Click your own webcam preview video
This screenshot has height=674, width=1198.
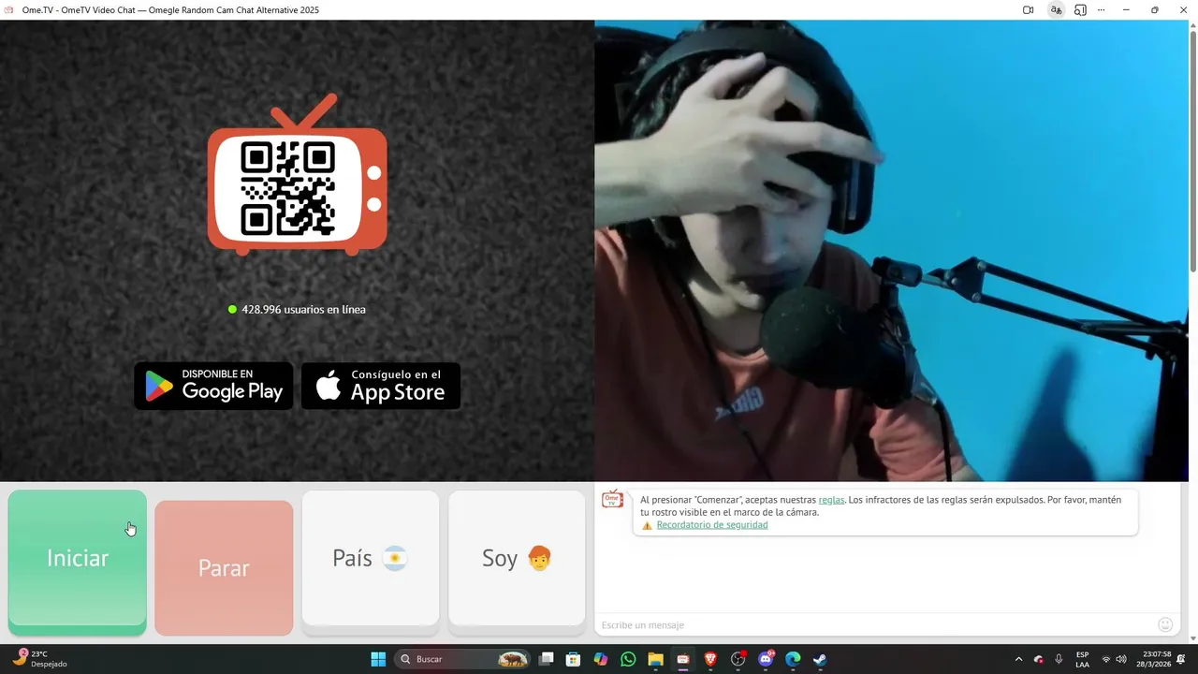pyautogui.click(x=891, y=251)
